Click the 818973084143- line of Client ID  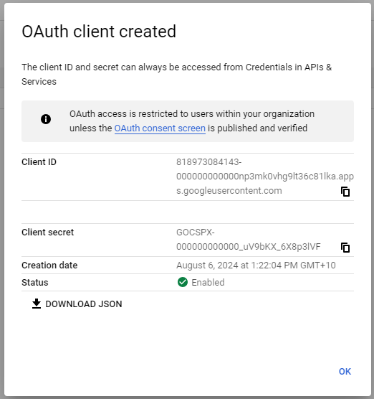(x=208, y=162)
